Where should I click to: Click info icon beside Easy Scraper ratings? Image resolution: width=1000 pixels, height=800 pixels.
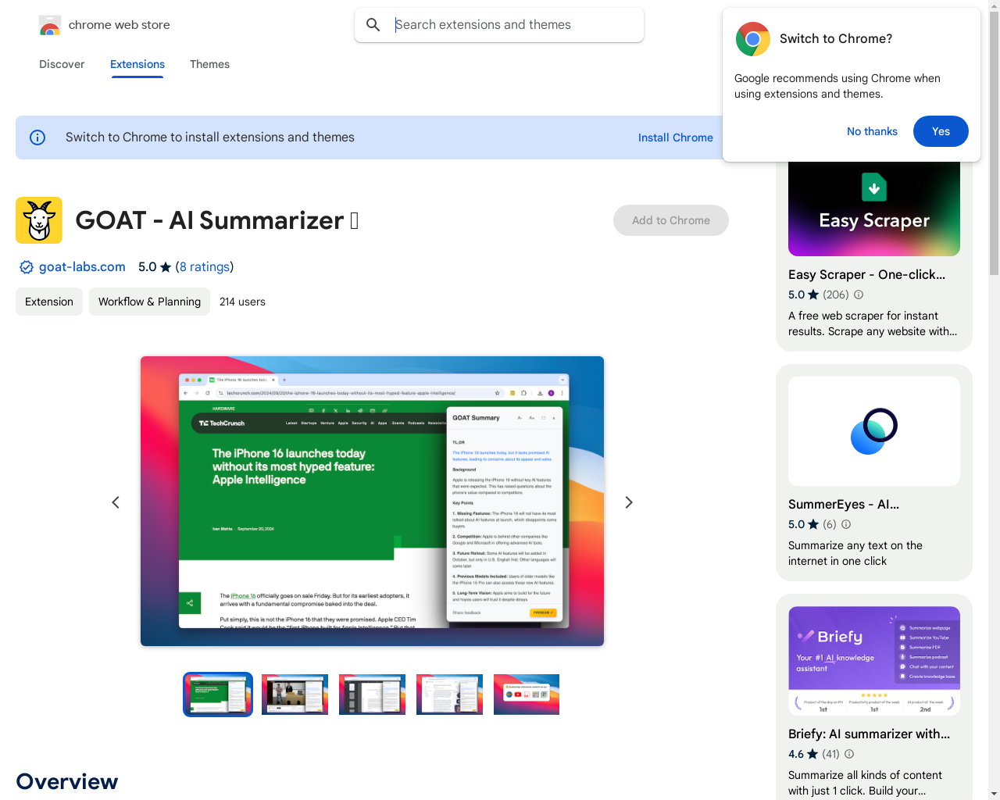pos(859,295)
